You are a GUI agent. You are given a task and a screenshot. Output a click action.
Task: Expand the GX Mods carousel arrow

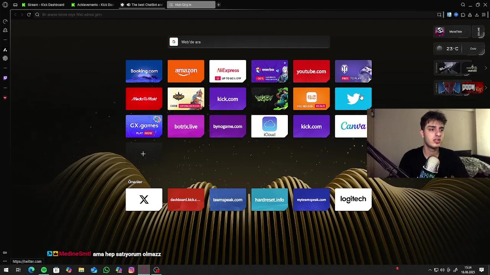[486, 88]
